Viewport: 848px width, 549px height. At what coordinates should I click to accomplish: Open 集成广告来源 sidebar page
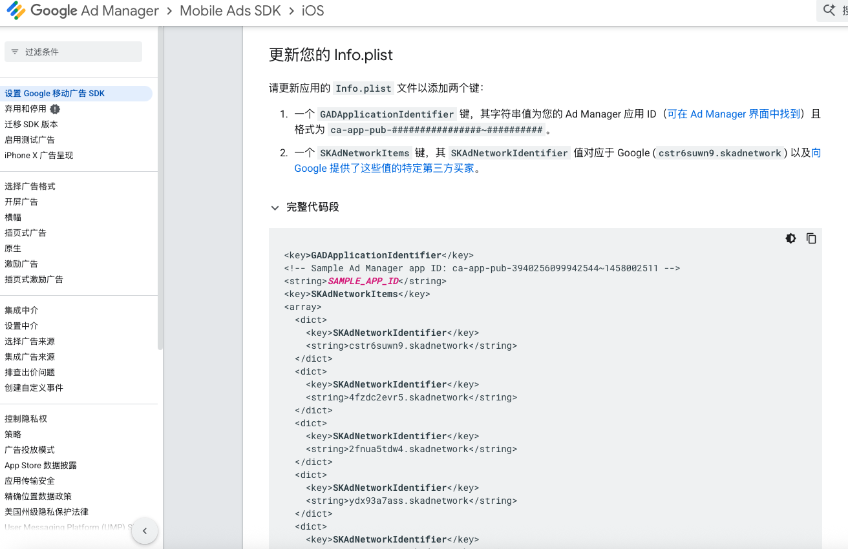click(30, 357)
